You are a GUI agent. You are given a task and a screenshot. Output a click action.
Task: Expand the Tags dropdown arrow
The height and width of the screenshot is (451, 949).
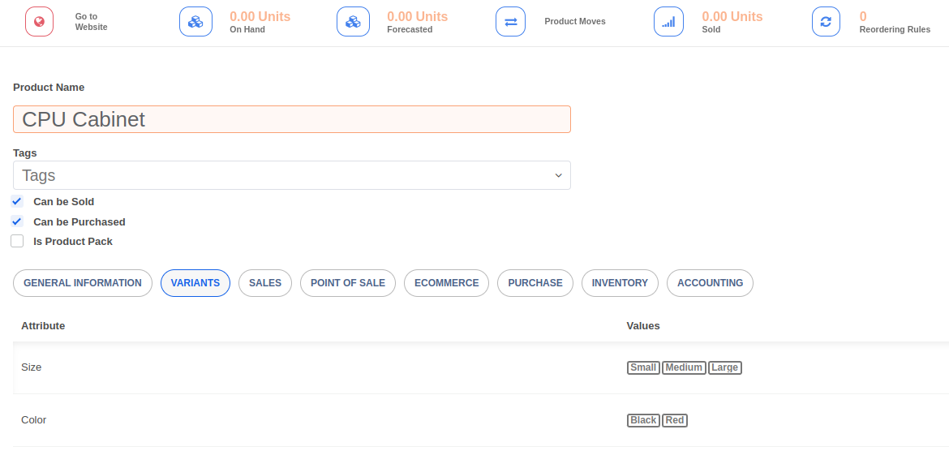(x=558, y=175)
